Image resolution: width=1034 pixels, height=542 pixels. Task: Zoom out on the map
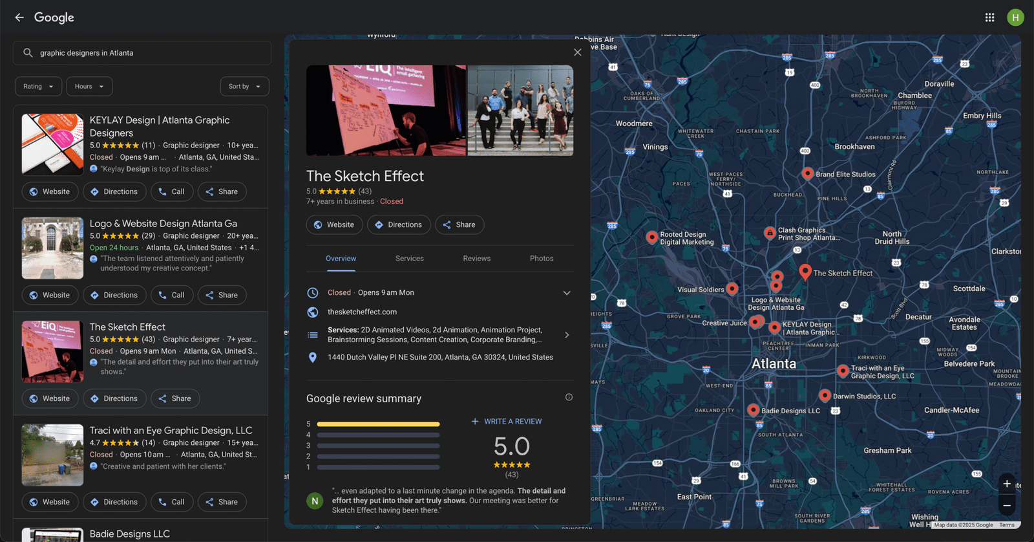(x=1007, y=506)
